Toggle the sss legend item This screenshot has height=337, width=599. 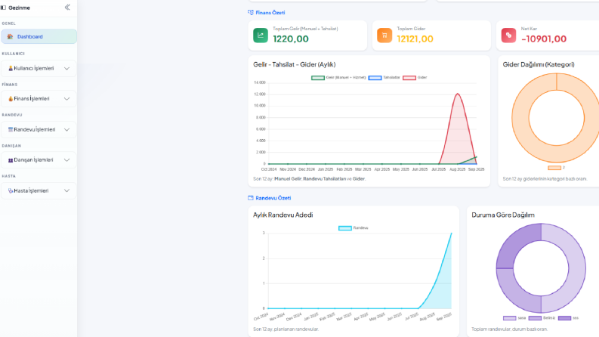click(x=569, y=318)
